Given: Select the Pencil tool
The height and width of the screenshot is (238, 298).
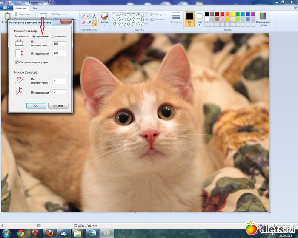Looking at the screenshot, I should [83, 16].
